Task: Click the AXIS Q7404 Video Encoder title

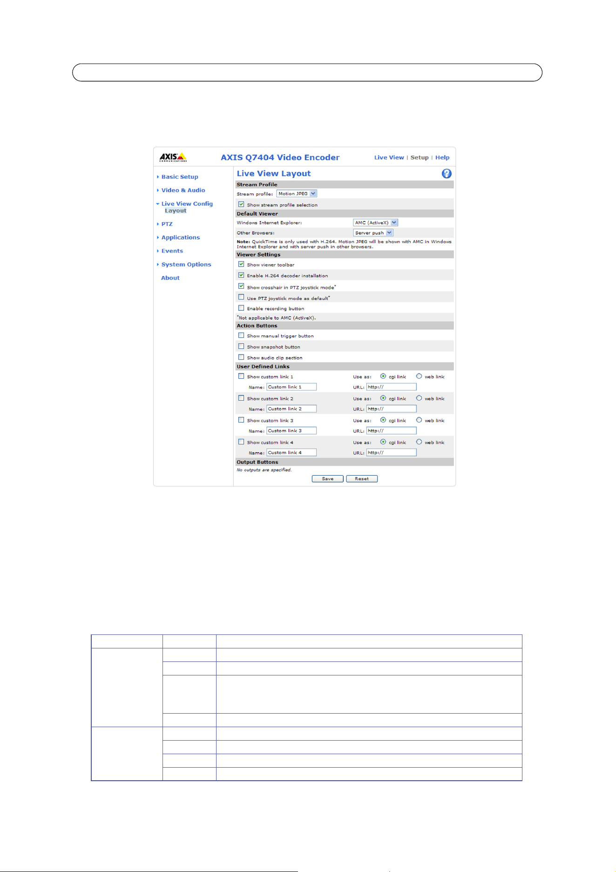Action: tap(280, 157)
